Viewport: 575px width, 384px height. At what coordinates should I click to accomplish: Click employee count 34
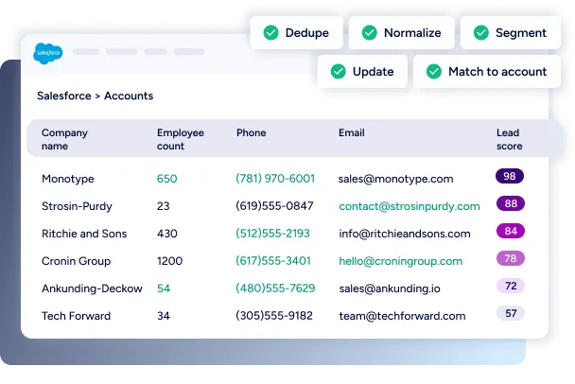(x=164, y=316)
